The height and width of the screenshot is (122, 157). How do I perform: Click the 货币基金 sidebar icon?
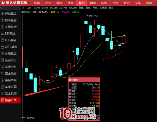coord(2,20)
